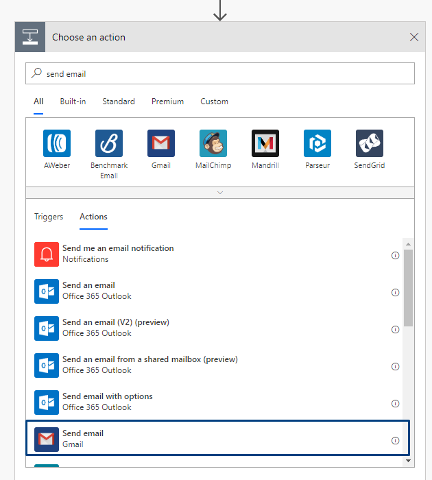Switch to the All tab
The image size is (432, 480).
point(38,101)
